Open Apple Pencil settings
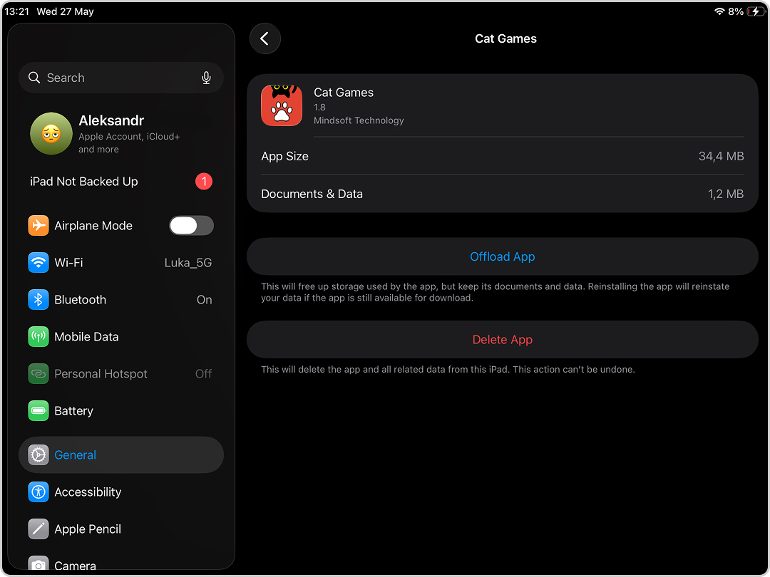 coord(120,529)
